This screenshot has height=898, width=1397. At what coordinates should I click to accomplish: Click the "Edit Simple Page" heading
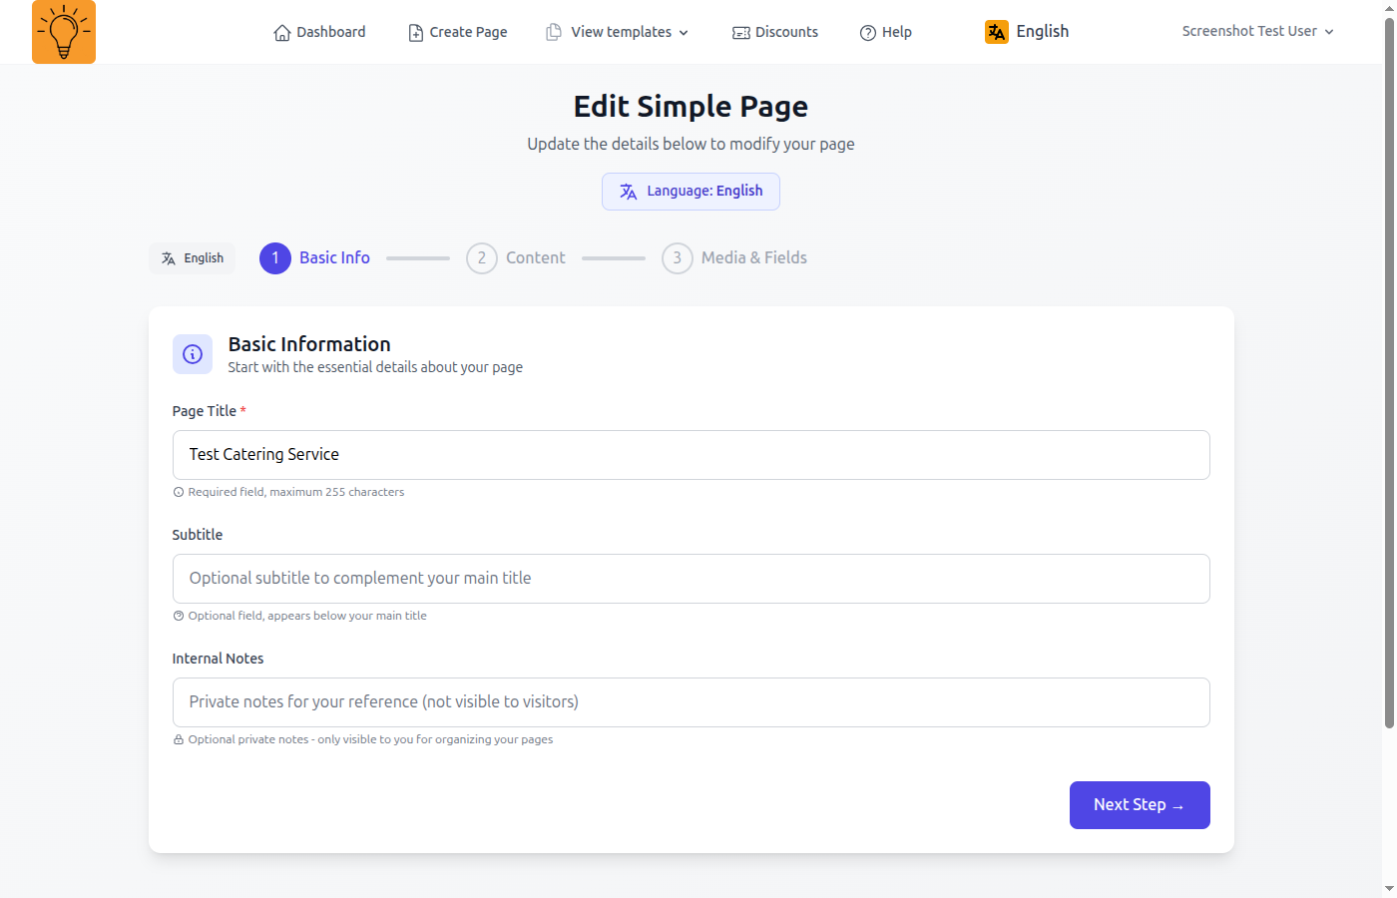click(691, 107)
